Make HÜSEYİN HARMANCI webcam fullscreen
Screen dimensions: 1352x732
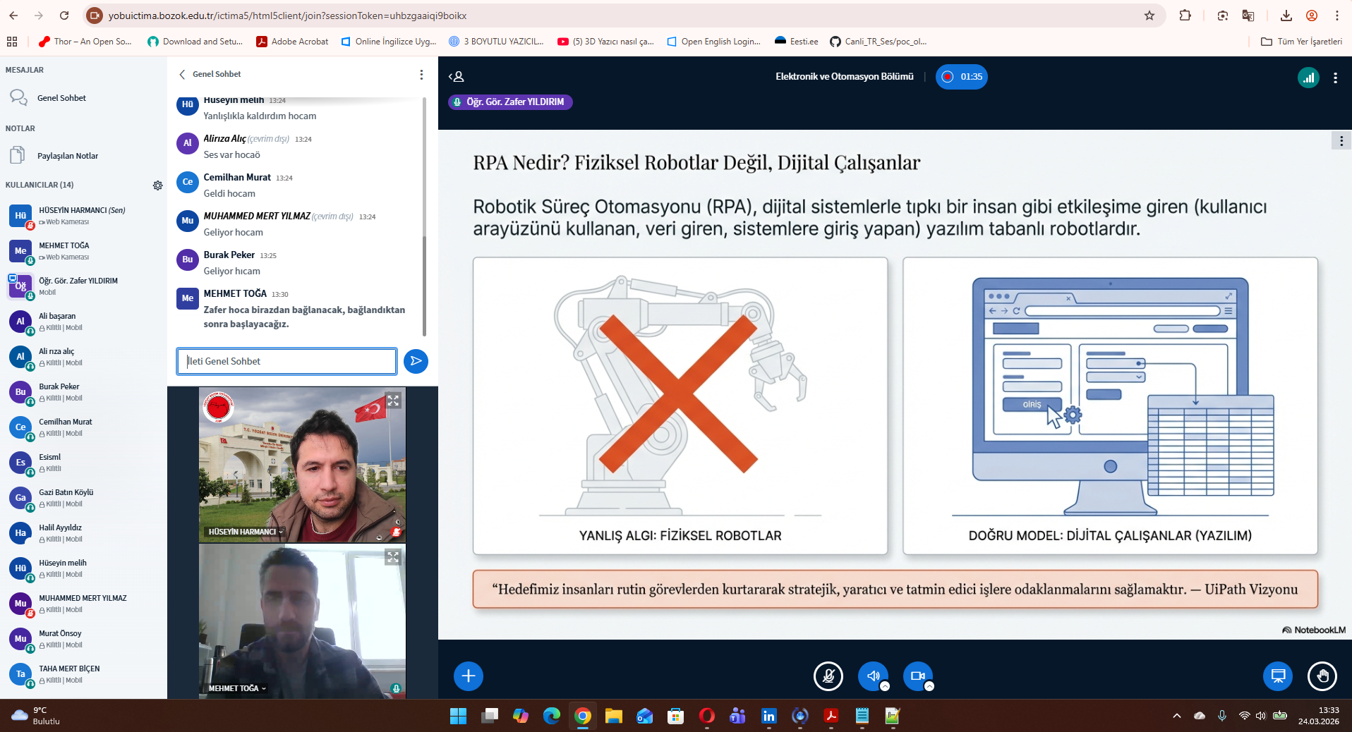393,401
